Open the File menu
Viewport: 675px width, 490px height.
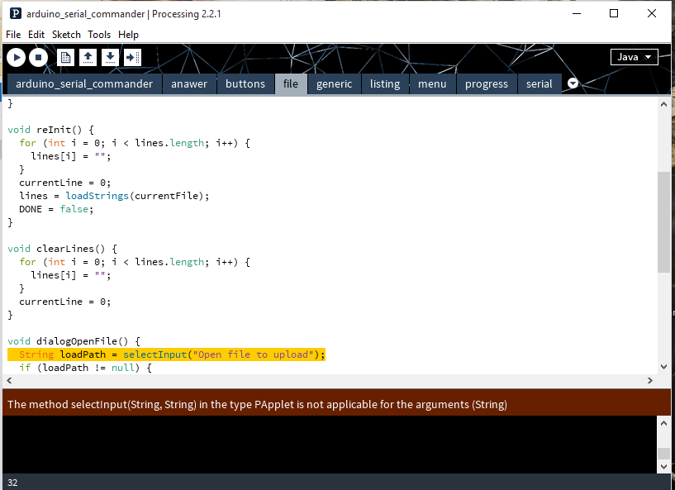[x=13, y=35]
